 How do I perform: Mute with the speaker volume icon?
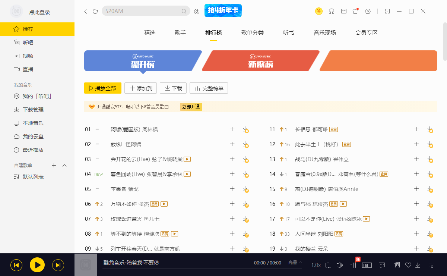point(339,265)
